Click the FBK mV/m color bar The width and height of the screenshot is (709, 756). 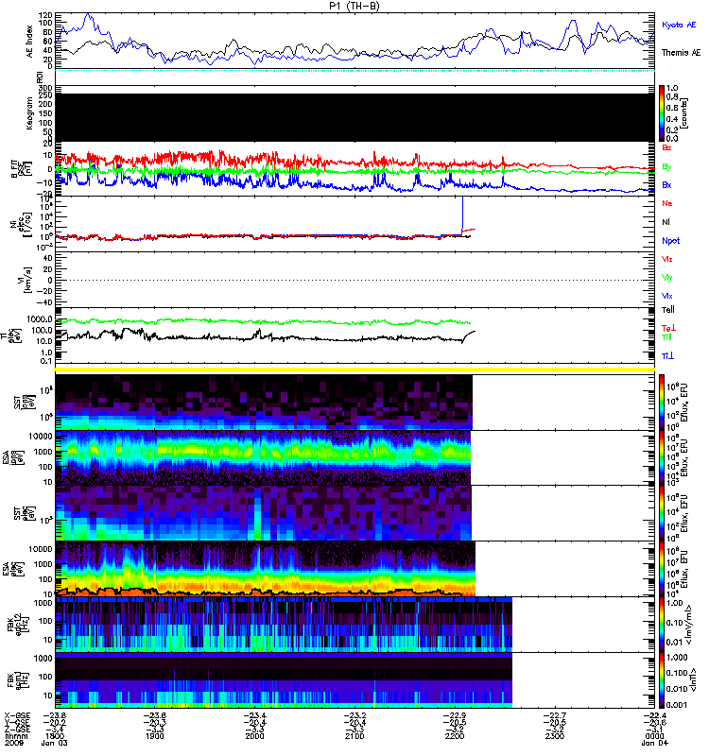pyautogui.click(x=662, y=625)
